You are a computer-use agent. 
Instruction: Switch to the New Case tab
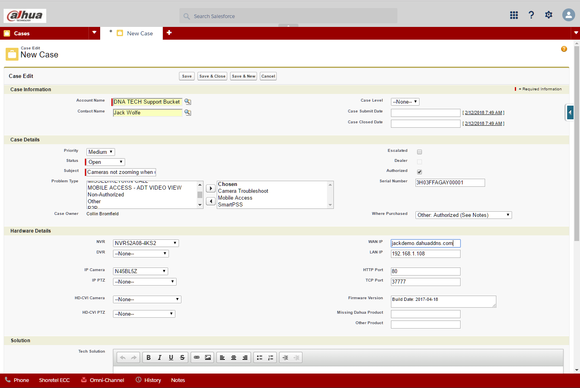[x=140, y=34]
